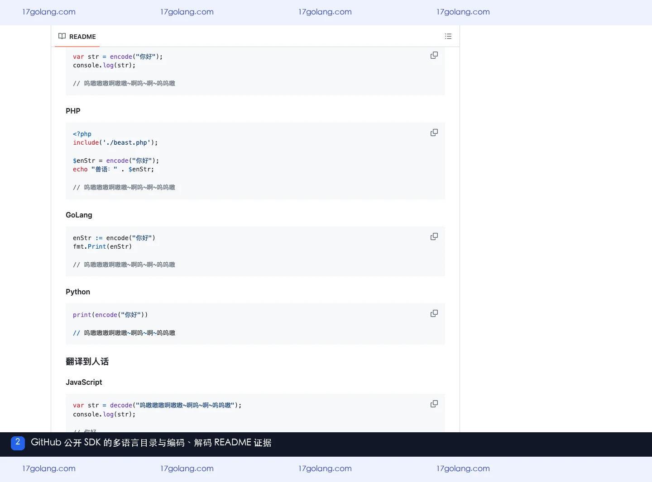The image size is (652, 482).
Task: Click the README book icon
Action: point(62,36)
